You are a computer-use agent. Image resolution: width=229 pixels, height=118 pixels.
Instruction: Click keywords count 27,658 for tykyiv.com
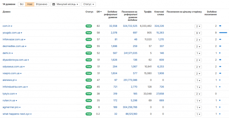pos(160,94)
